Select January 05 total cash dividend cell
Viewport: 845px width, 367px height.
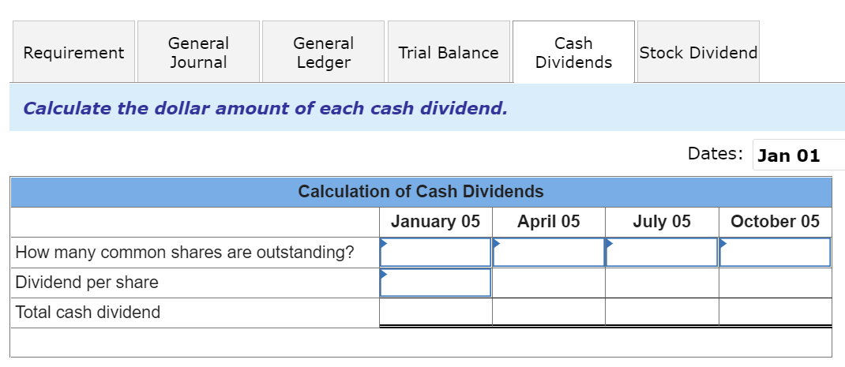point(435,312)
